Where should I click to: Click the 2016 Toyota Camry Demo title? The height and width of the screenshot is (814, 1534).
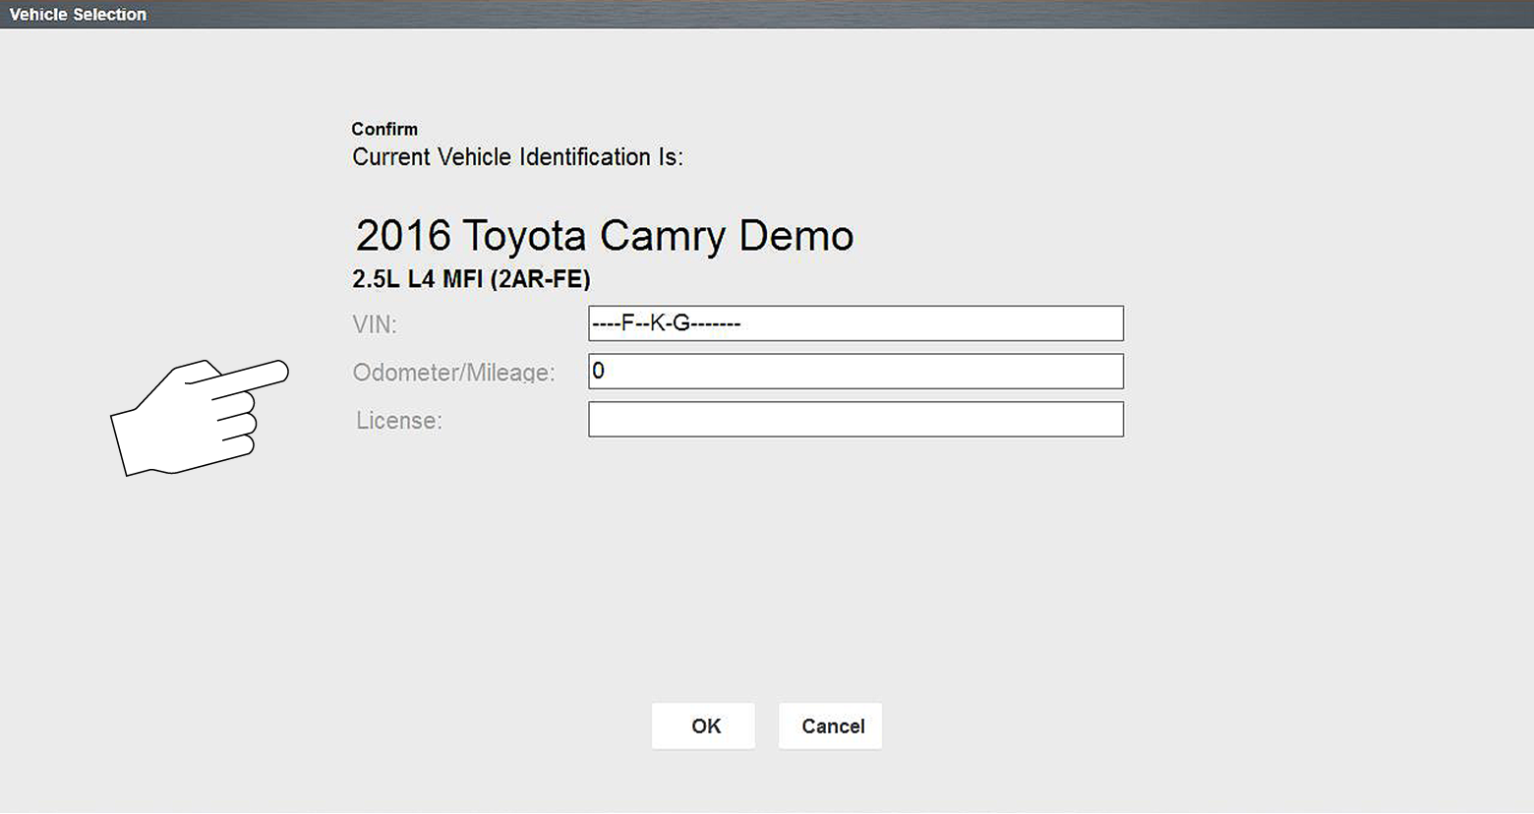(x=604, y=236)
